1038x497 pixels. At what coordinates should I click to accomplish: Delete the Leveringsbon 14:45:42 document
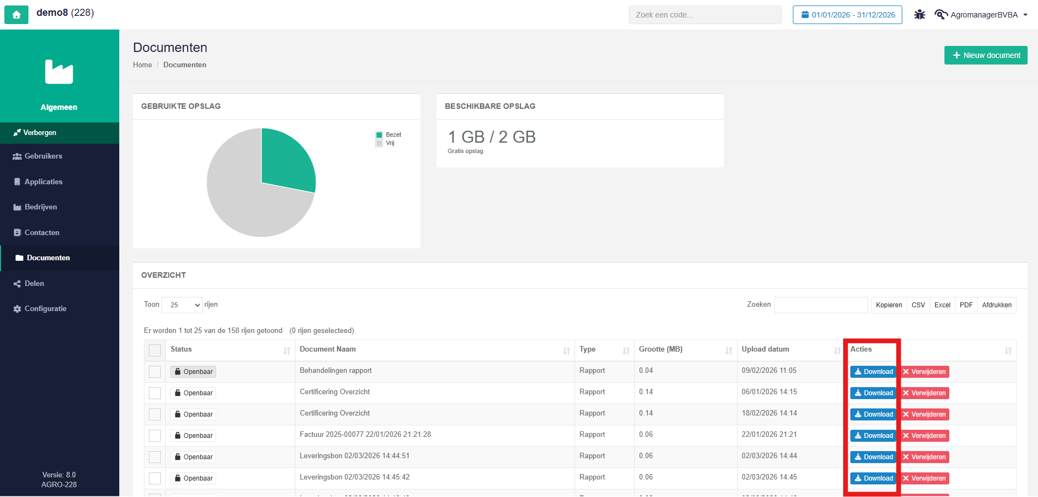coord(924,478)
